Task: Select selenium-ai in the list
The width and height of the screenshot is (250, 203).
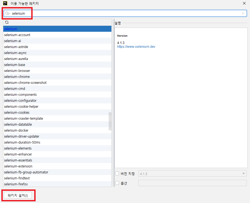Action: click(57, 41)
